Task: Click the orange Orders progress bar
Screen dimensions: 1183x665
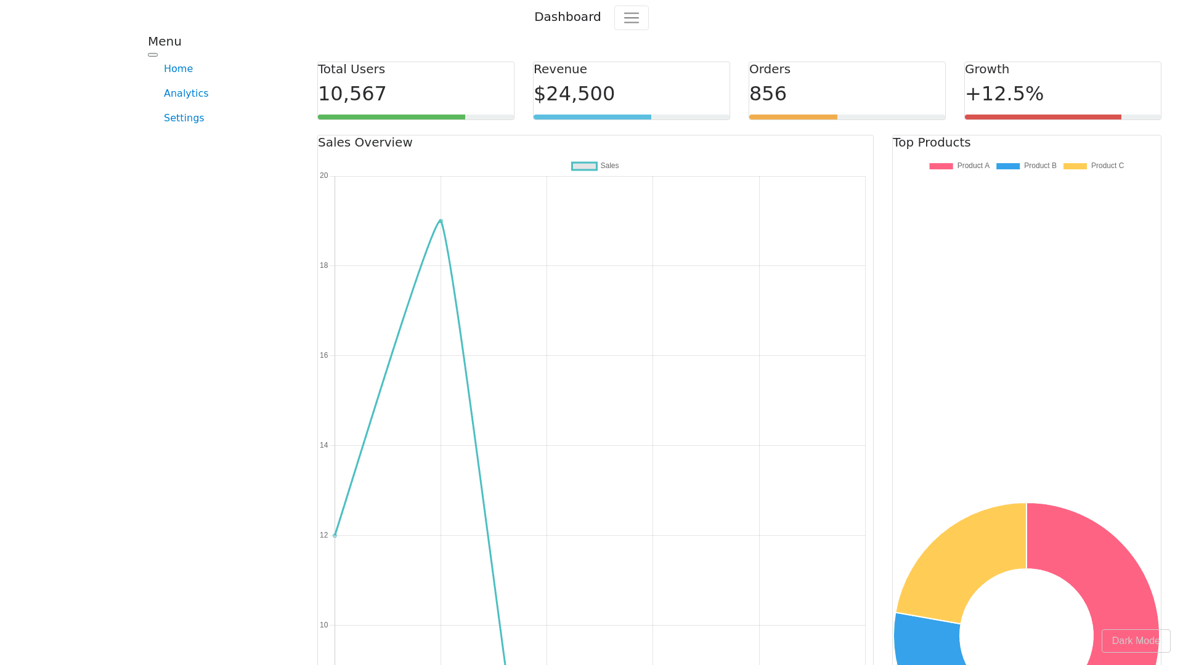Action: (793, 117)
